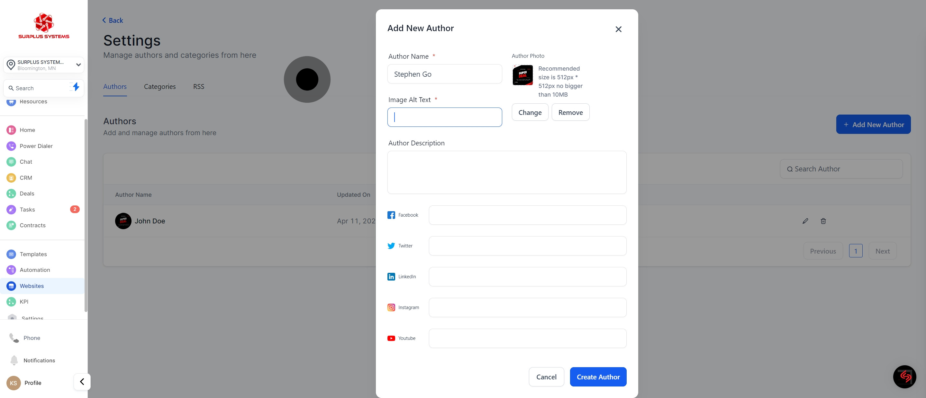Switch to the RSS tab

coord(198,86)
